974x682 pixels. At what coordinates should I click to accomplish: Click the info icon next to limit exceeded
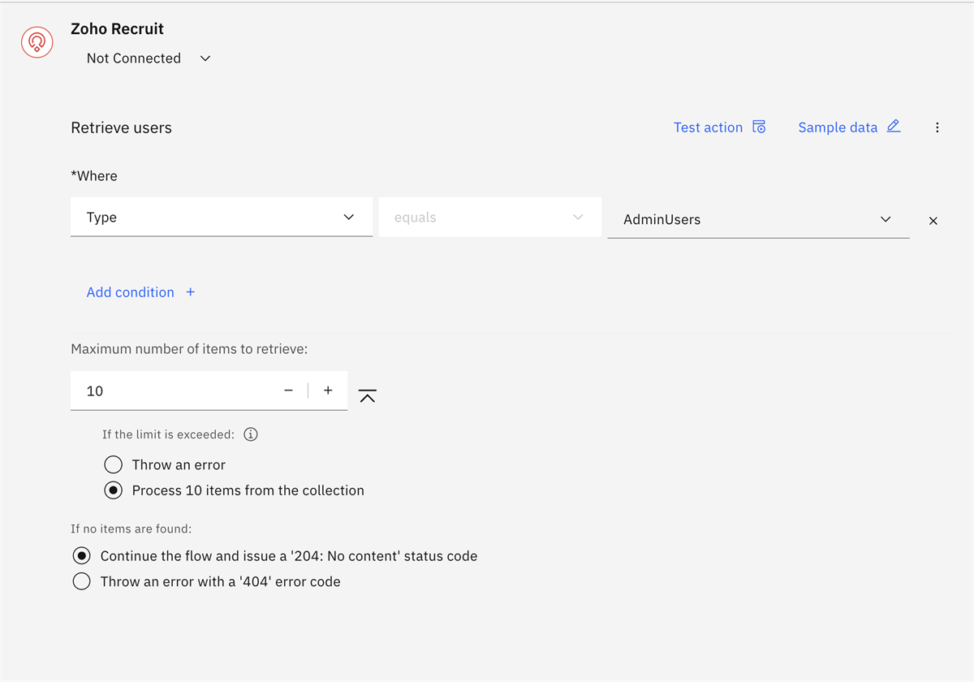251,434
